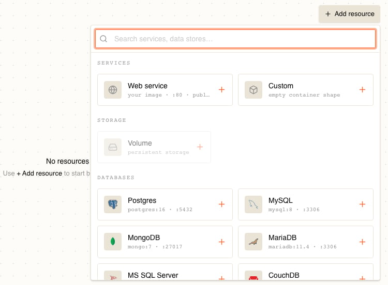Click the MariaDB seal icon

253,242
